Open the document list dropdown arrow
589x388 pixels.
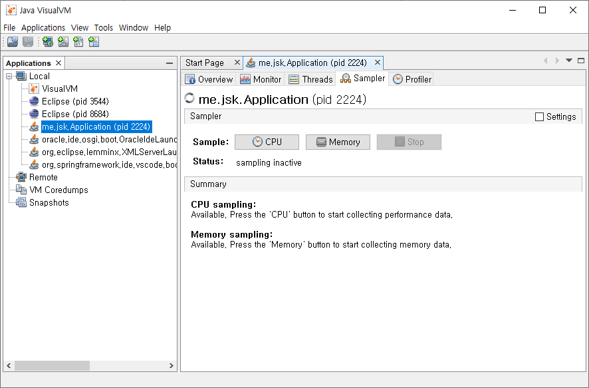[x=569, y=60]
